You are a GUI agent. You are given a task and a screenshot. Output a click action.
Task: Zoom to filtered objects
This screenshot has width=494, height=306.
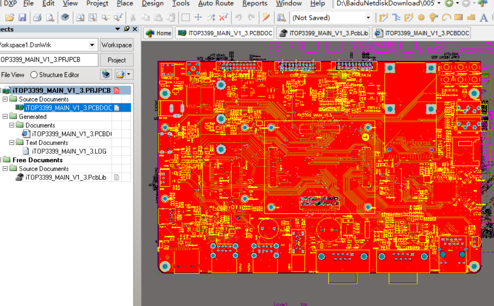click(x=118, y=17)
